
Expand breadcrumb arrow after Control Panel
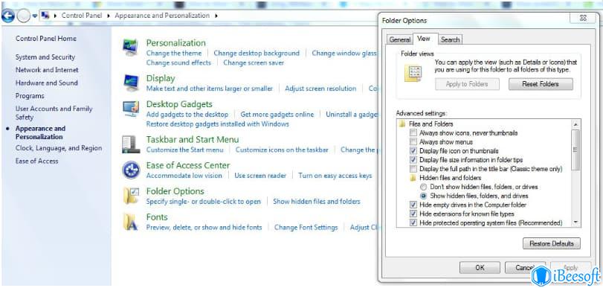pyautogui.click(x=109, y=16)
